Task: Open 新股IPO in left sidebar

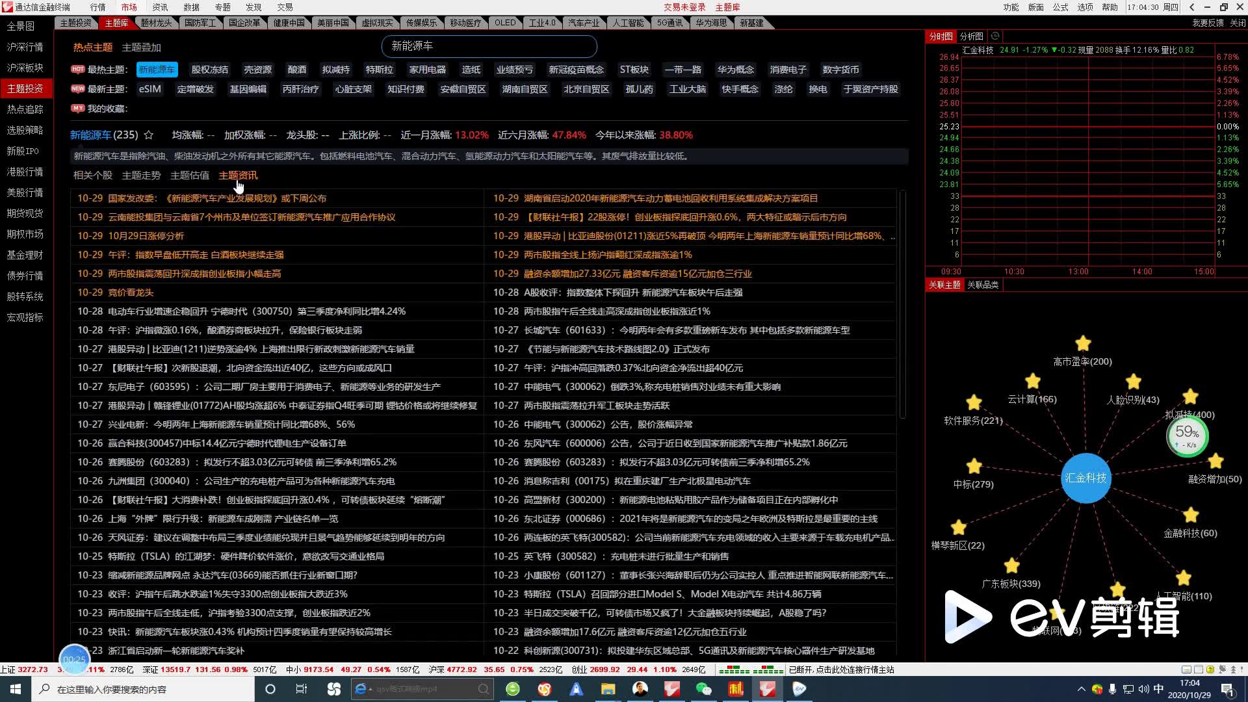Action: pos(23,151)
